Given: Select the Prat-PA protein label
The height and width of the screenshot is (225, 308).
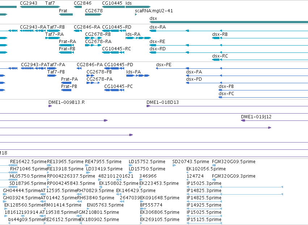Looking at the screenshot, I should [69, 79].
